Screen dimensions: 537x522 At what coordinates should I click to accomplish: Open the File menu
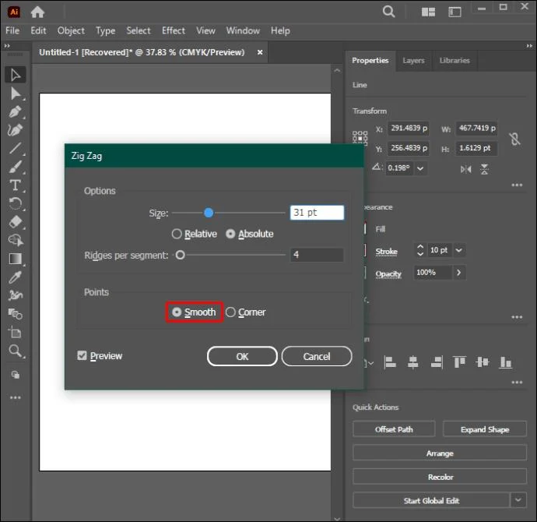pos(12,30)
